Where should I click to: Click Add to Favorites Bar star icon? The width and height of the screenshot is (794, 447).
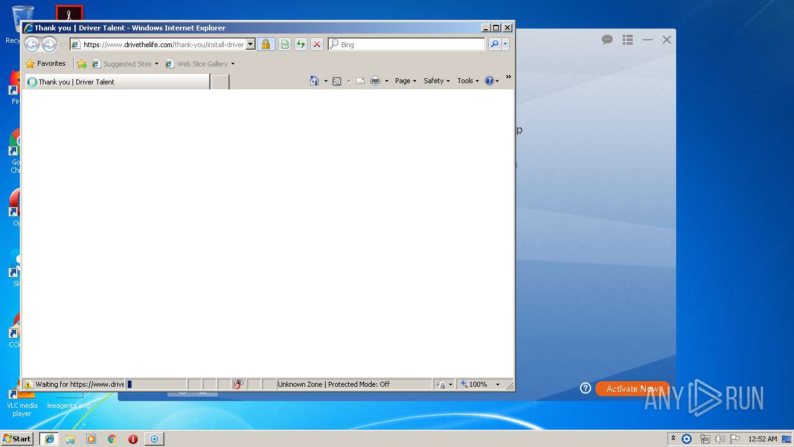[82, 64]
